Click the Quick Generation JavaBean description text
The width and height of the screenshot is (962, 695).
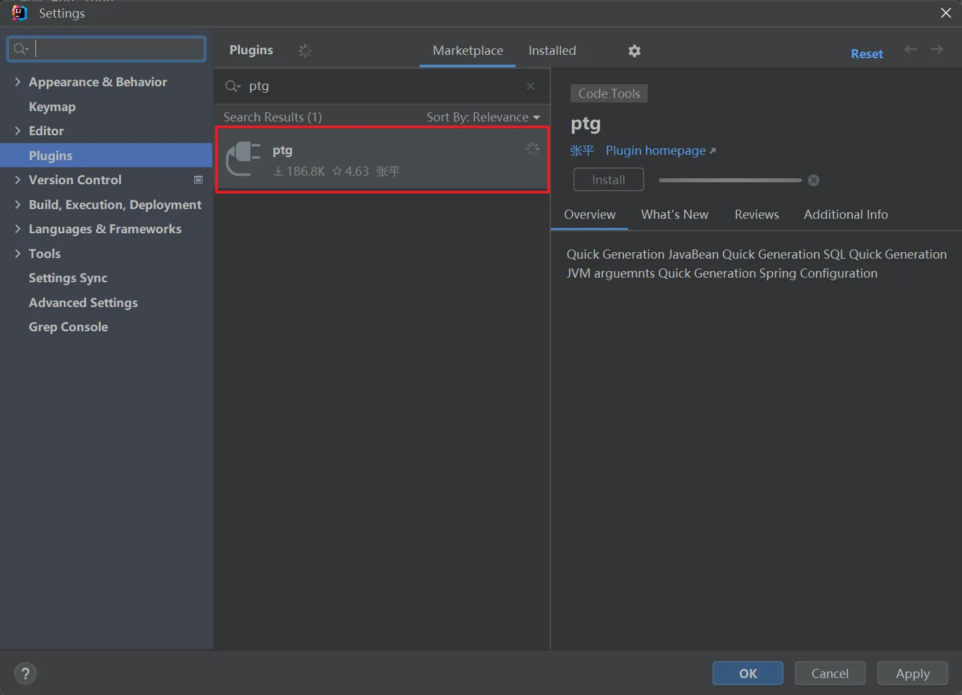click(756, 264)
